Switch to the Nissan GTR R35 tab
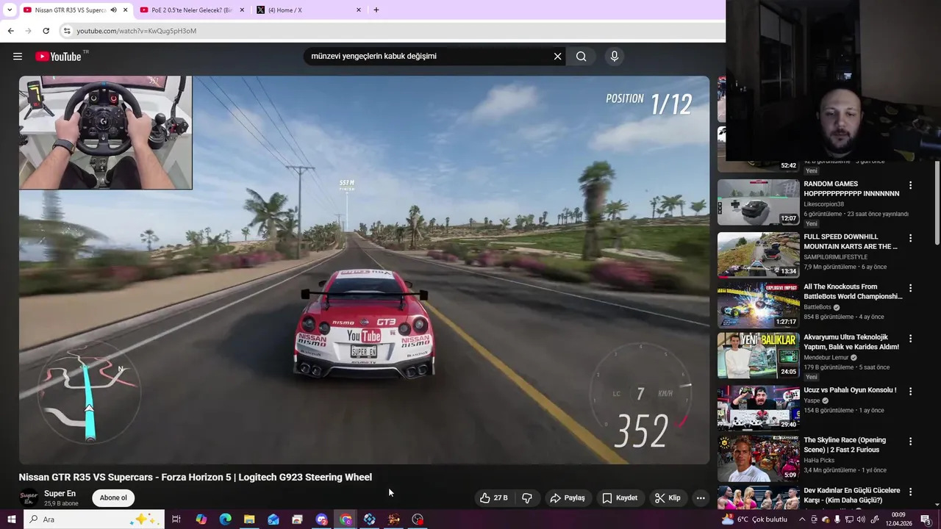 pyautogui.click(x=74, y=10)
